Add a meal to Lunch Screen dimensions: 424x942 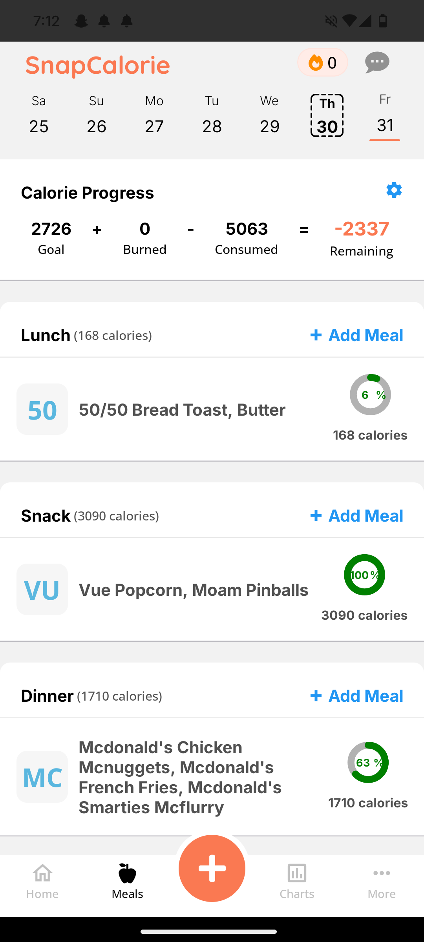tap(356, 335)
